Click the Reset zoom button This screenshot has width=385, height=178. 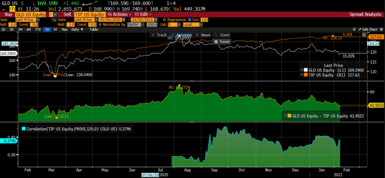222,42
